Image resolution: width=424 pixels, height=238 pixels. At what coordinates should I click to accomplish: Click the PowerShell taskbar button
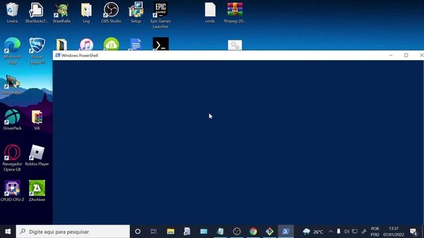(286, 231)
